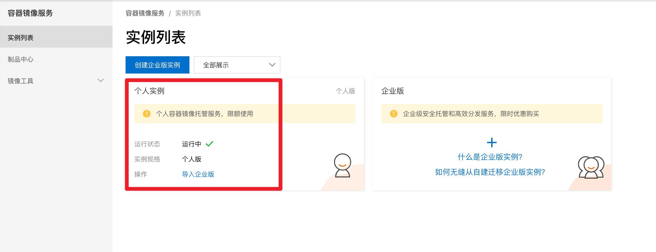The width and height of the screenshot is (656, 252).
Task: Click 容器镜像服务 in the breadcrumb
Action: coord(145,13)
